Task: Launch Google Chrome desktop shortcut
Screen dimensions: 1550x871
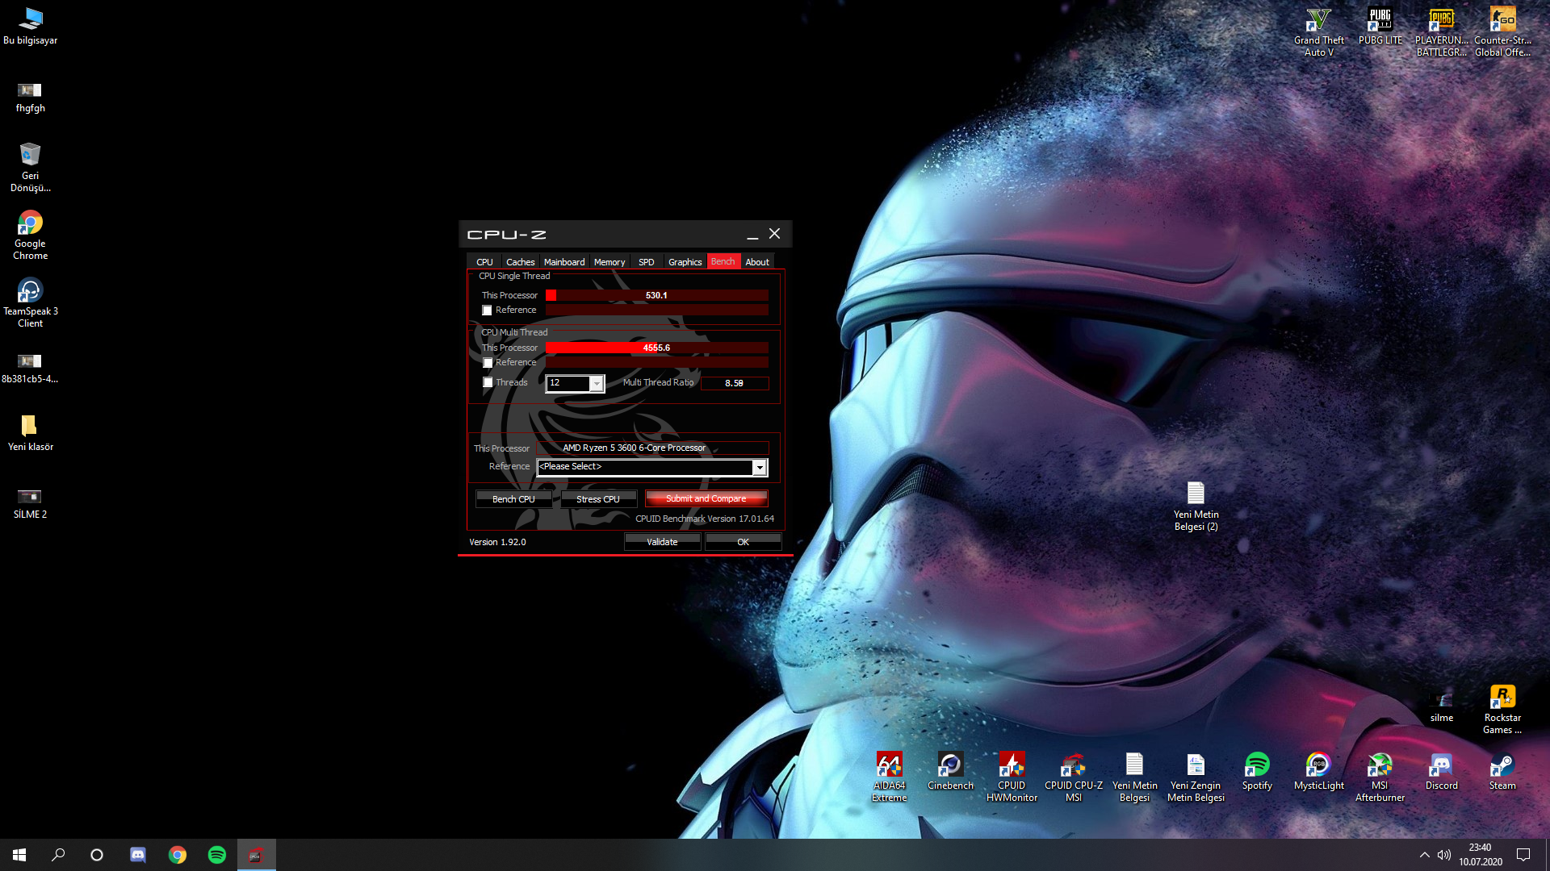Action: 30,235
